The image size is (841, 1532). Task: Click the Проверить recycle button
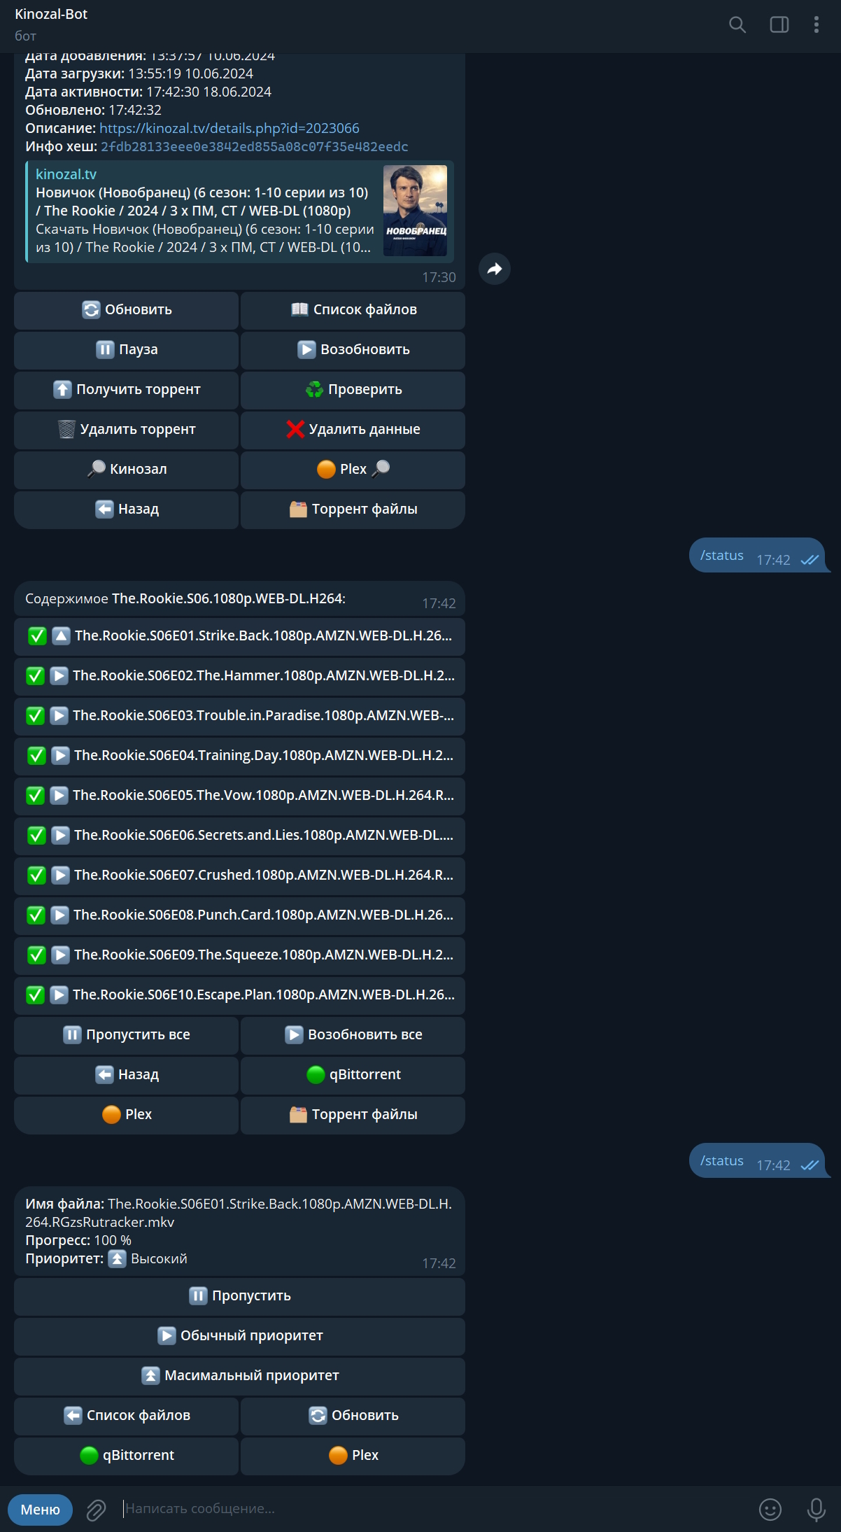point(353,389)
